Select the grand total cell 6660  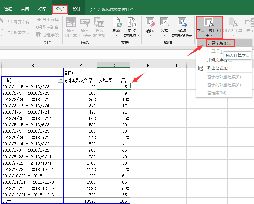point(113,201)
